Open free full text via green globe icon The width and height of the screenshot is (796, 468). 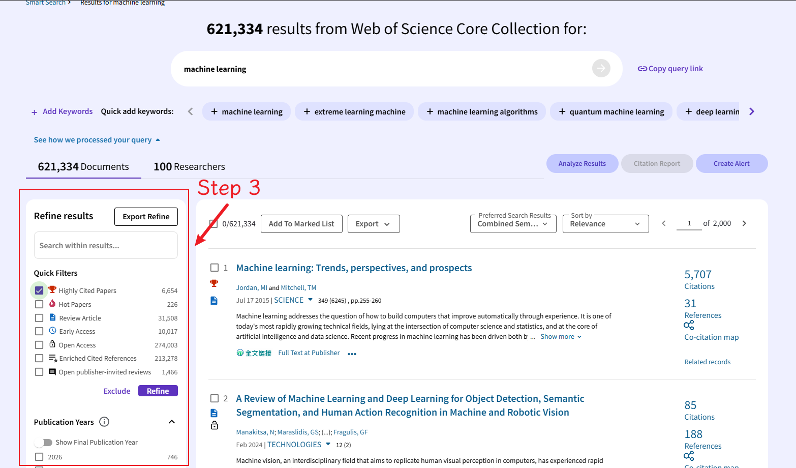(x=240, y=353)
